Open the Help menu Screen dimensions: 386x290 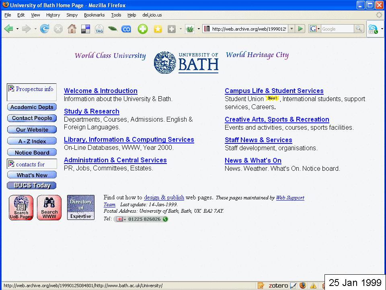click(132, 15)
